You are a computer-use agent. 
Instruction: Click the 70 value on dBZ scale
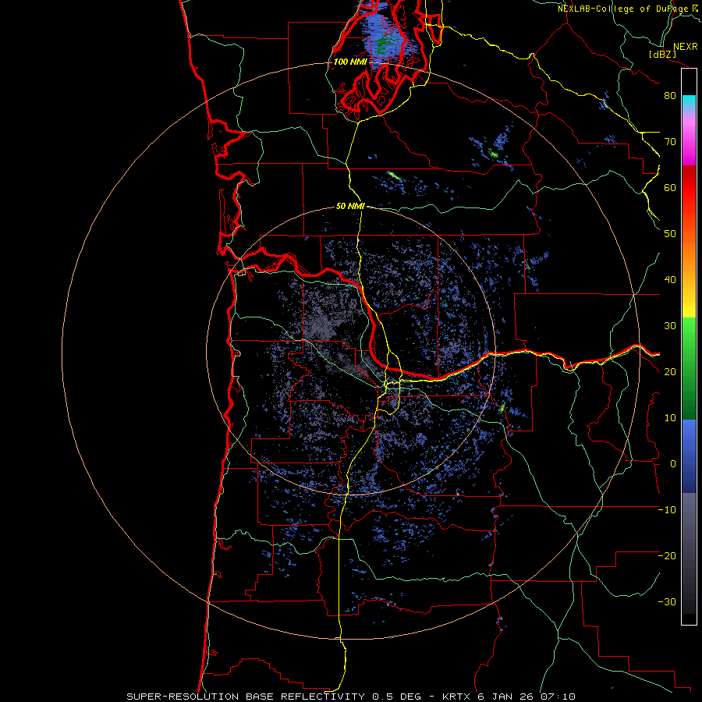tap(670, 141)
